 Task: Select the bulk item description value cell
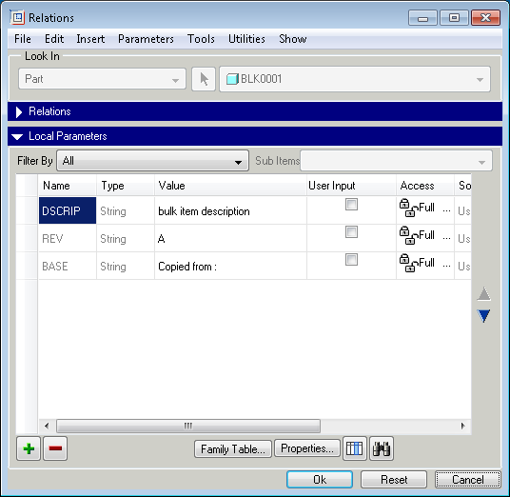pyautogui.click(x=230, y=211)
